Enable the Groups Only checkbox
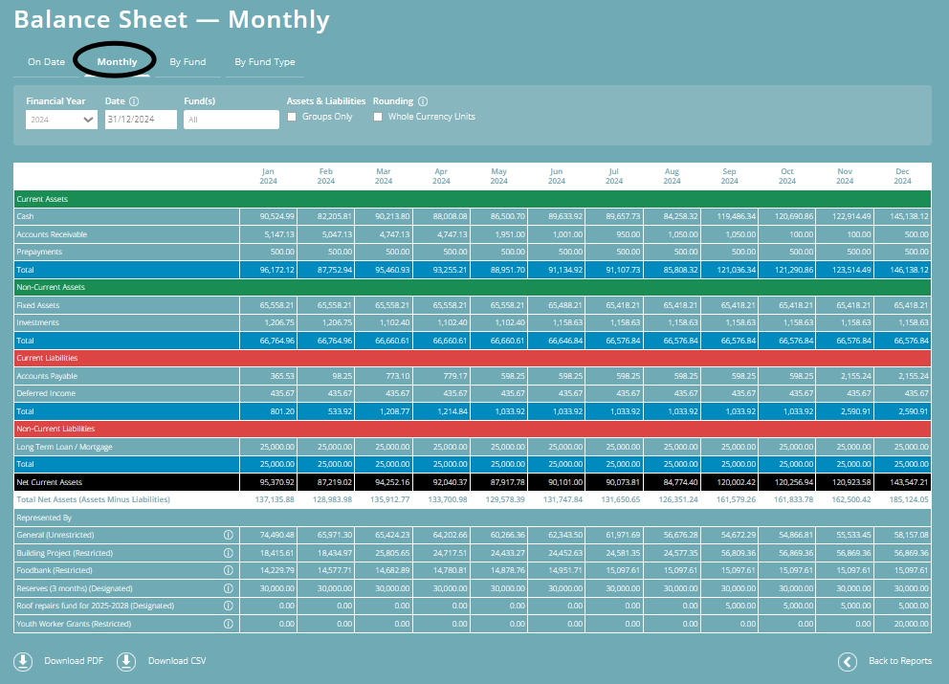Screen dimensions: 949x684 point(292,117)
